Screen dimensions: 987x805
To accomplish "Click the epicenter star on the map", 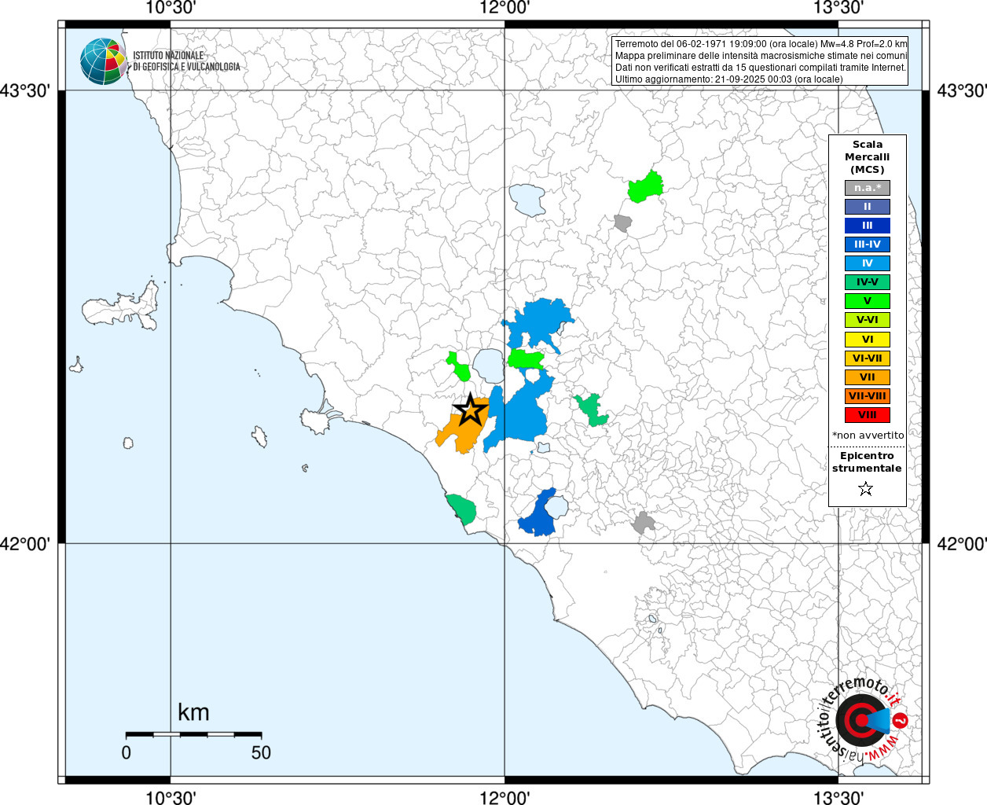I will point(470,410).
